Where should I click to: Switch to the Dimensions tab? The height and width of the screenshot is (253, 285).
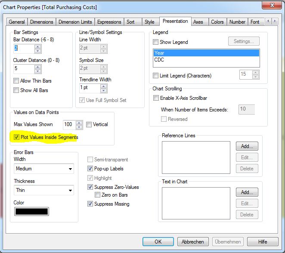[x=42, y=22]
